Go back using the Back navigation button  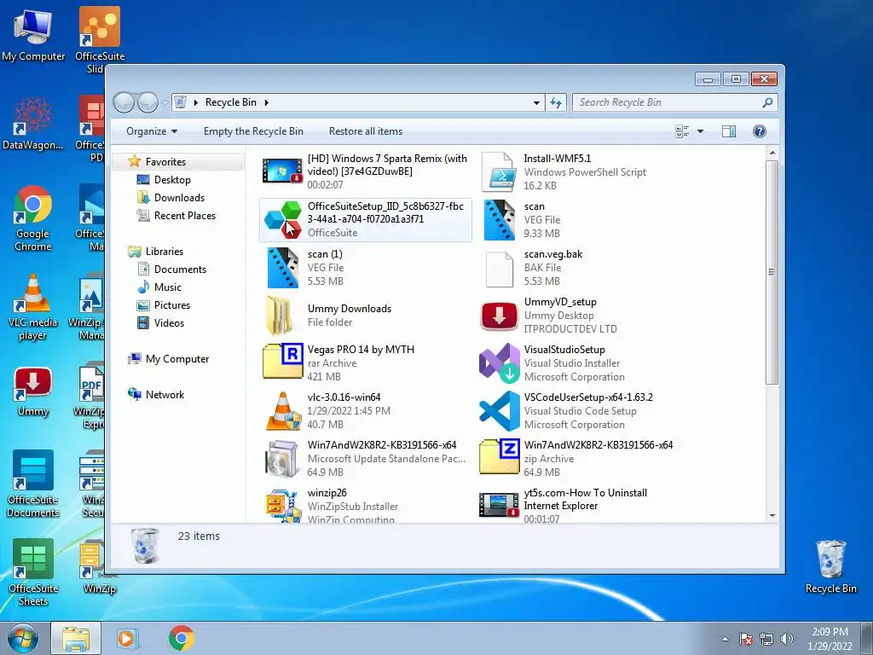(x=124, y=102)
